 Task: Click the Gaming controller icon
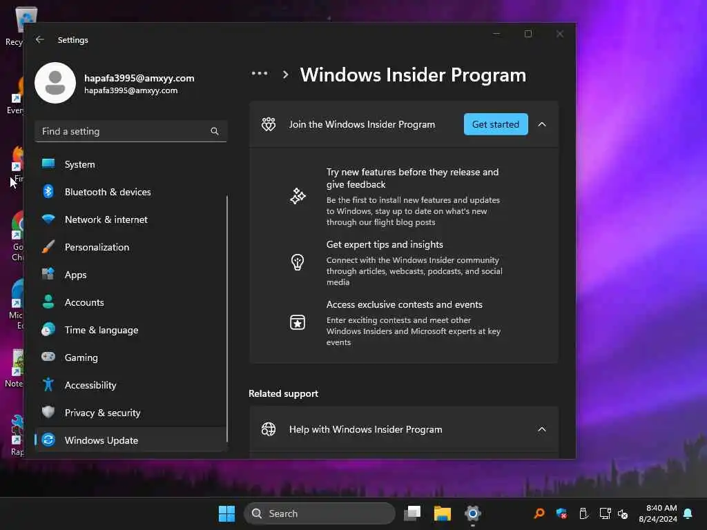48,357
